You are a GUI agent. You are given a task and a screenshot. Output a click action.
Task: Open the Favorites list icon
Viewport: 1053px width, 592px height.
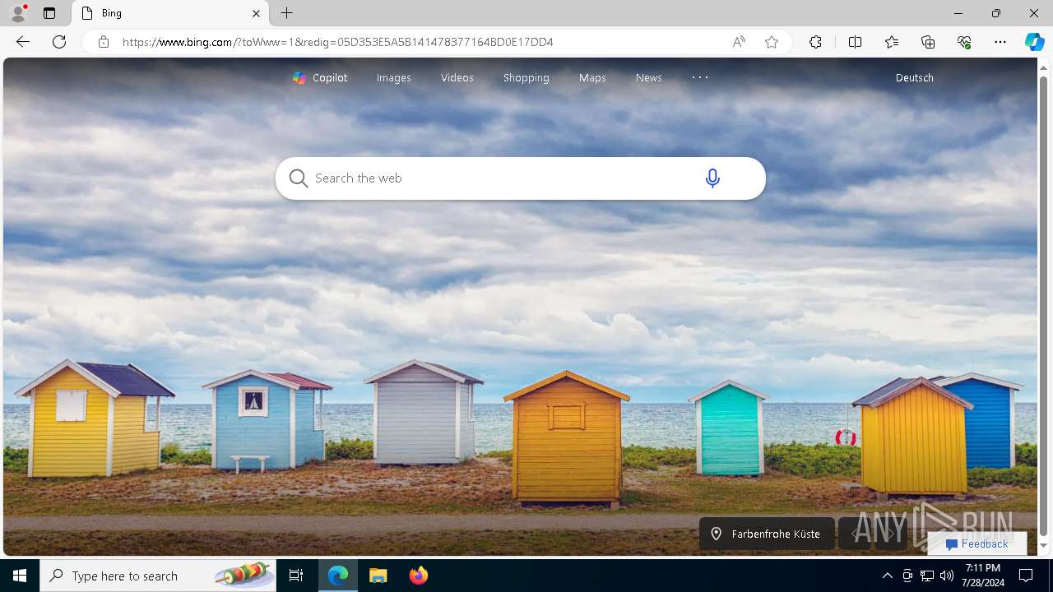892,42
